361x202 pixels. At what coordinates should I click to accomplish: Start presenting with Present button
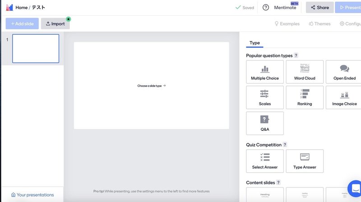click(348, 8)
